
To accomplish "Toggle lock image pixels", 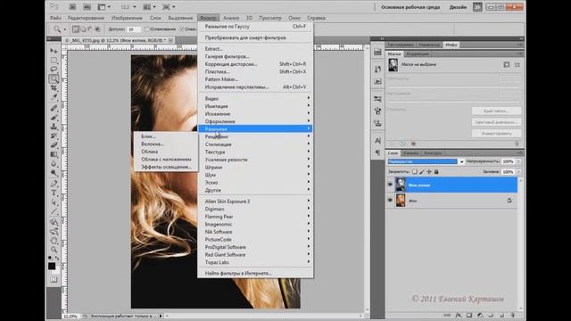I will point(422,172).
